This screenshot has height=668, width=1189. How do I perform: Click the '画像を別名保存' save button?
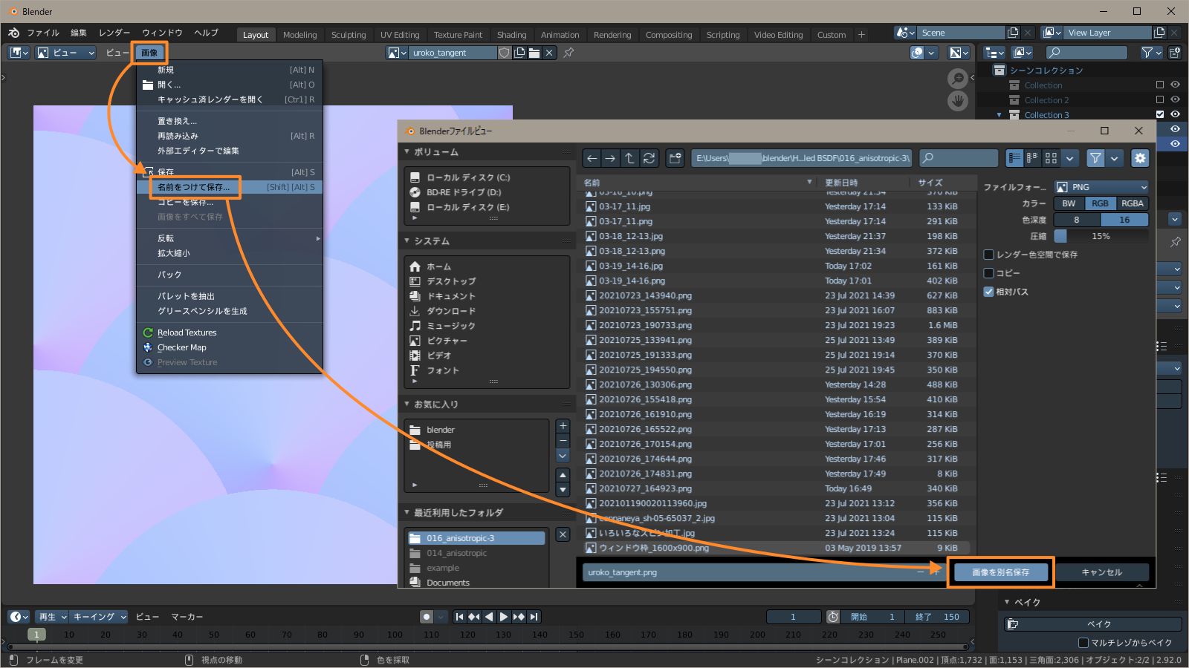[1000, 572]
